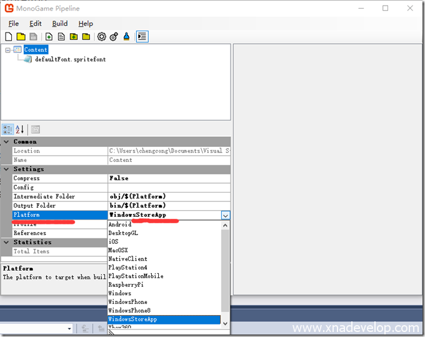Close the Platform dropdown via its arrow
Screen dimensions: 425x337
click(225, 215)
